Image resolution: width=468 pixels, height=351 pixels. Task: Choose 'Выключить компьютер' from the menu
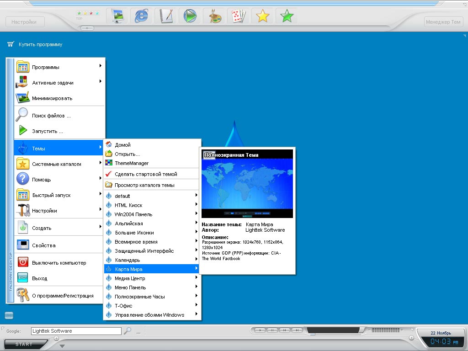coord(59,263)
